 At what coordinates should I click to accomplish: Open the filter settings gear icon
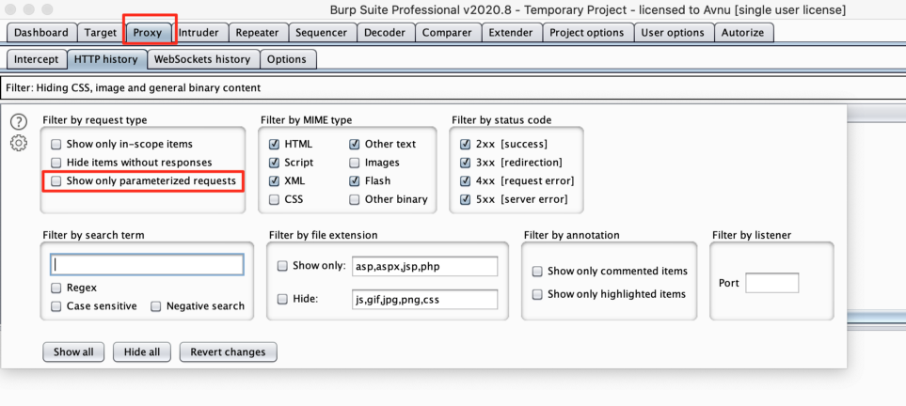coord(19,143)
